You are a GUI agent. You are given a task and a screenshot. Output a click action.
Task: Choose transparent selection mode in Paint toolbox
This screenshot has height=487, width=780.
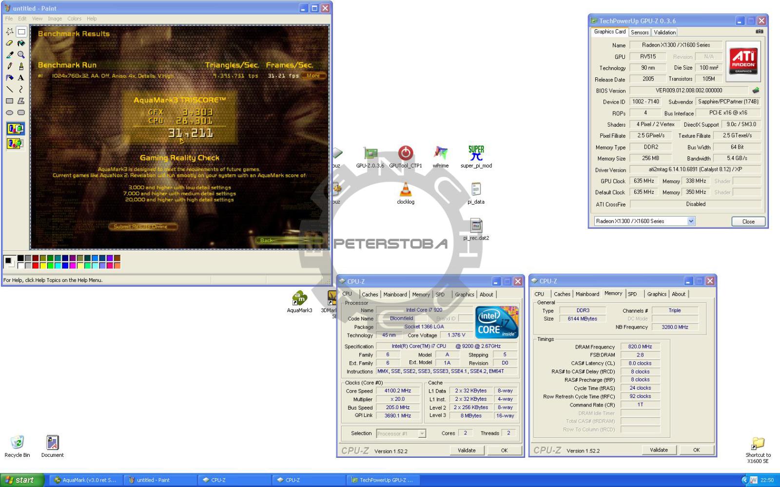pos(15,143)
